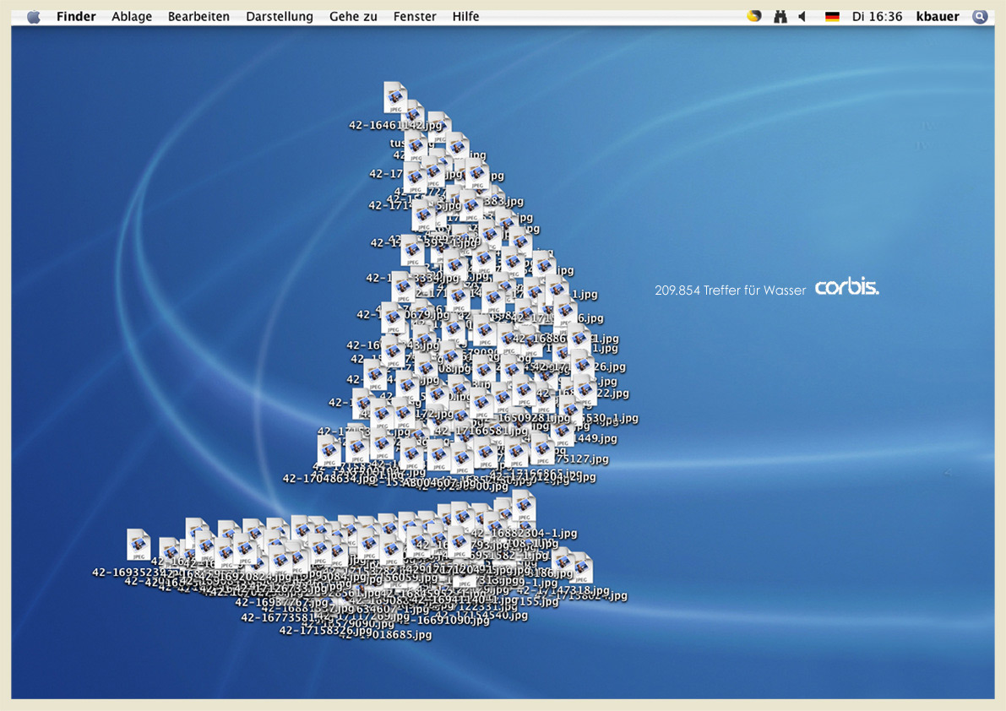Screen dimensions: 1006x711
Task: Select the leftmost JPEG icon 42-16935234
Action: (x=139, y=545)
